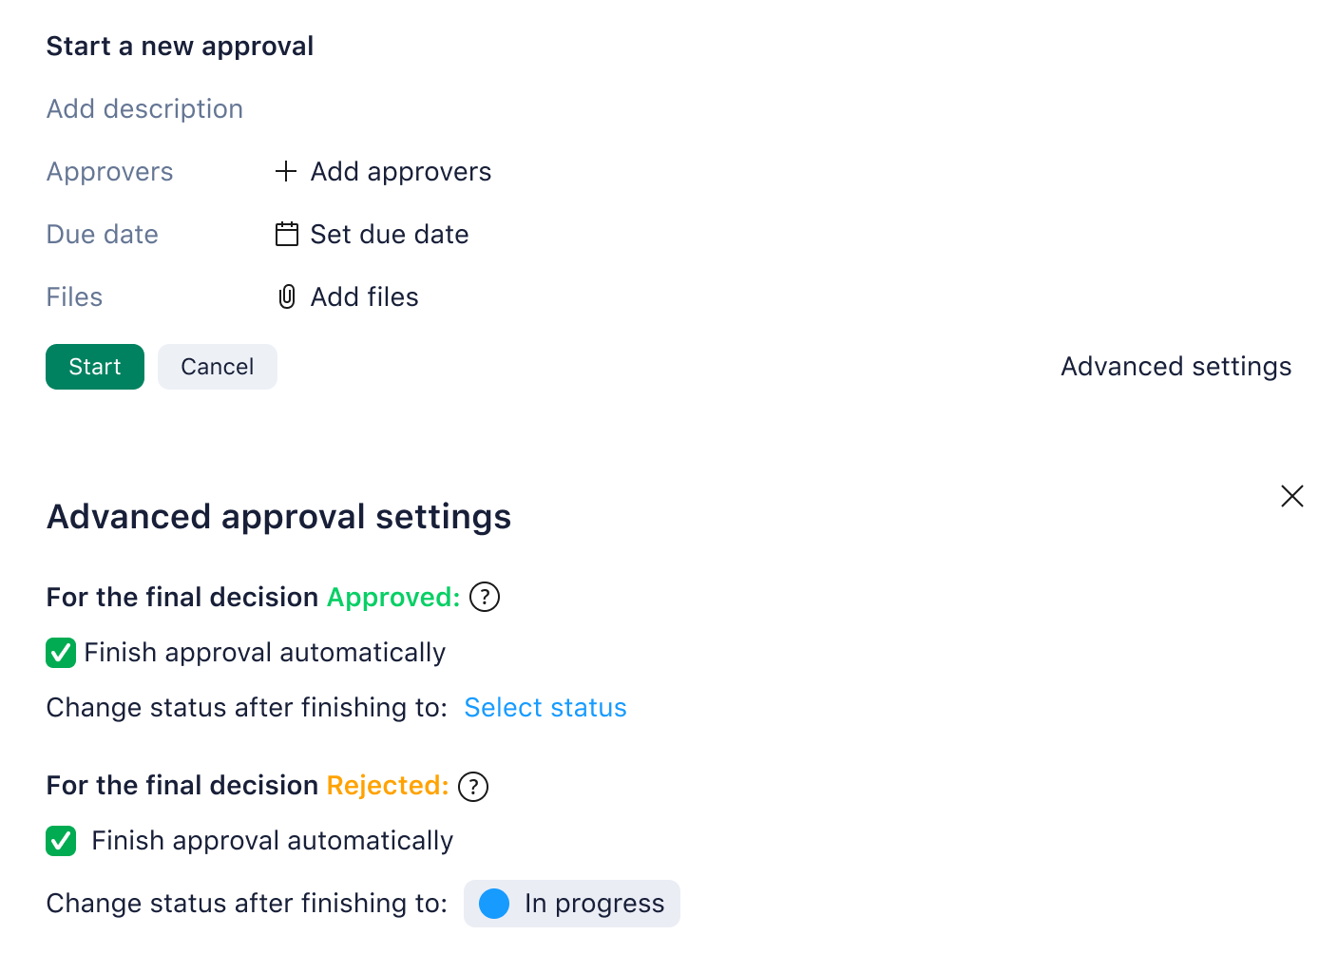This screenshot has height=973, width=1338.
Task: Open the calendar icon next to Due date
Action: (286, 234)
